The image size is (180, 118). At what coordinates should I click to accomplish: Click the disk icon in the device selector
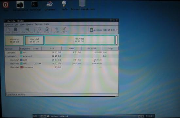click(x=91, y=30)
